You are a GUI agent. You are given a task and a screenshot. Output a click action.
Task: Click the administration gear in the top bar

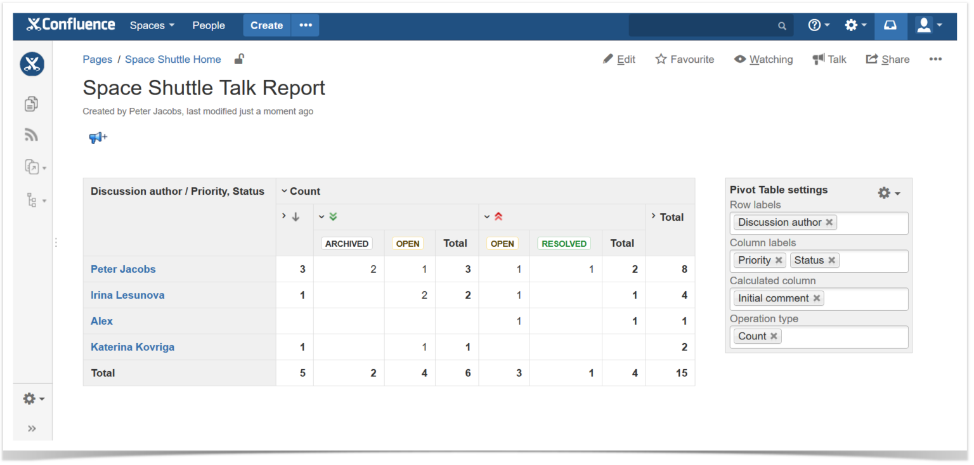[852, 25]
